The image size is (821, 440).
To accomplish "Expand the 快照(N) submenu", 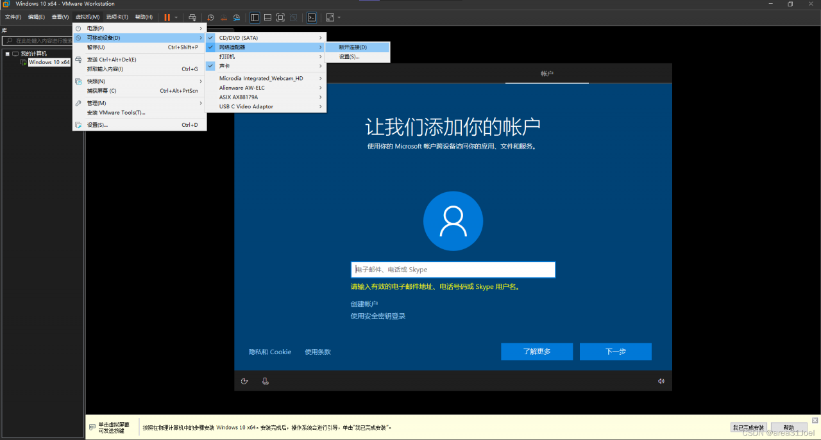I will (x=139, y=81).
